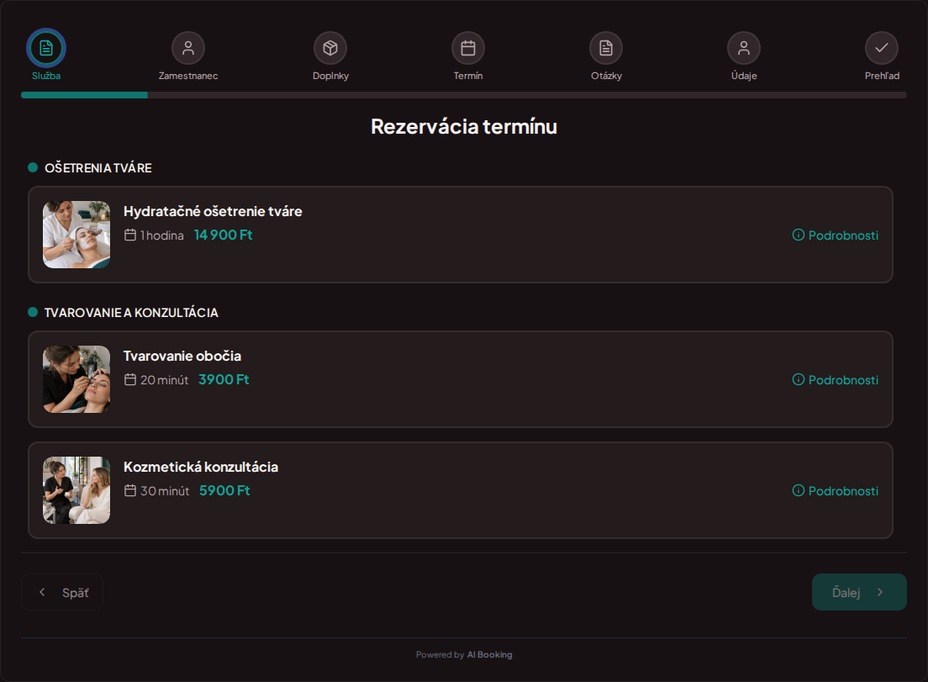Choose the Tvarovanie obočia service card
This screenshot has height=682, width=928.
tap(461, 379)
